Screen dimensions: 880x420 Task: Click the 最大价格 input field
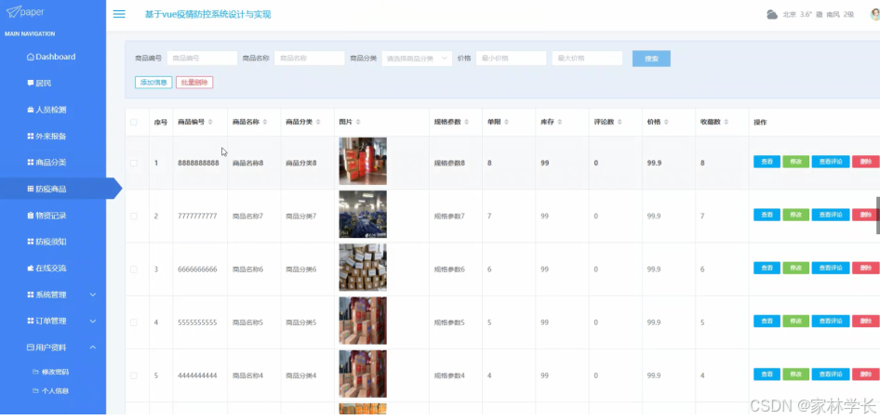point(587,59)
